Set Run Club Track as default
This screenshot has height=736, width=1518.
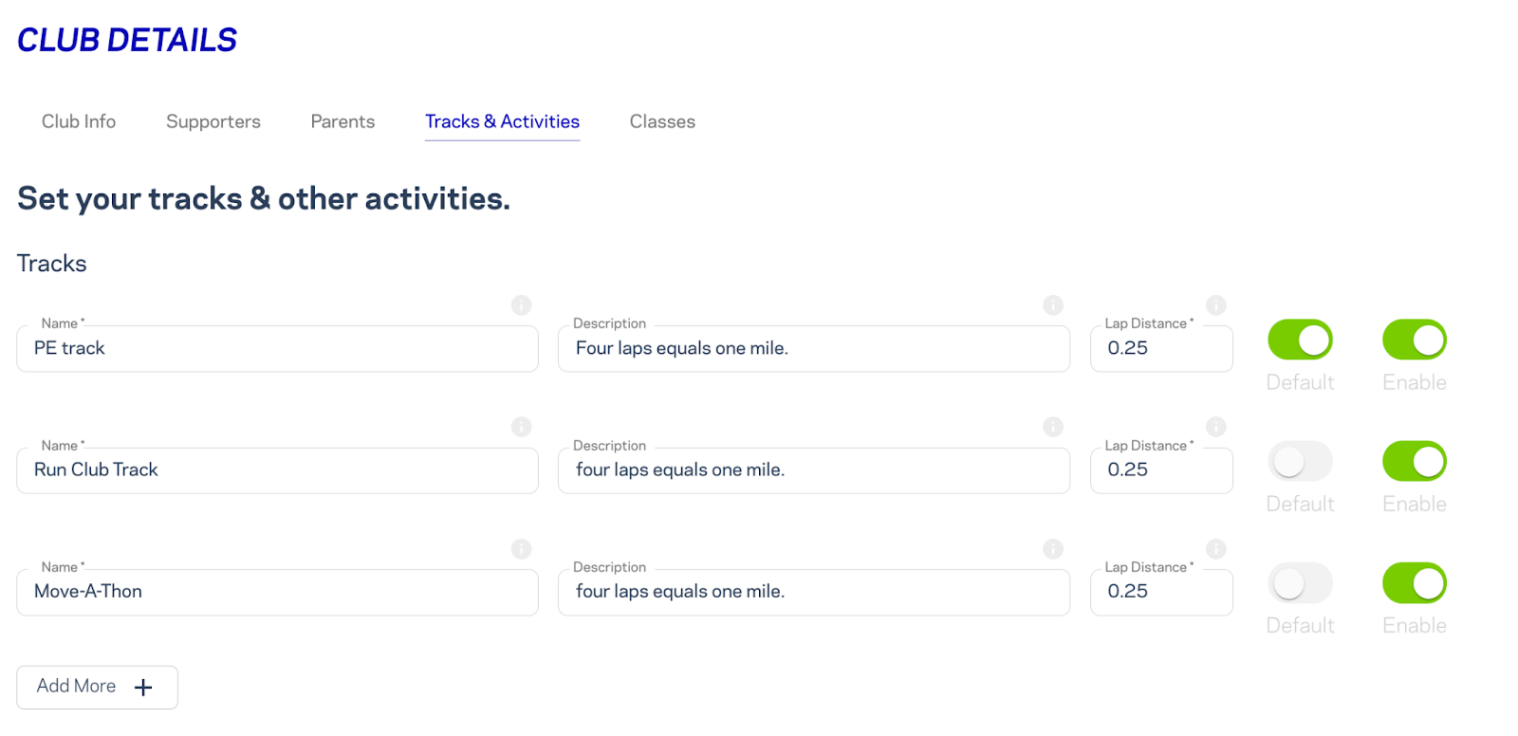click(x=1300, y=462)
